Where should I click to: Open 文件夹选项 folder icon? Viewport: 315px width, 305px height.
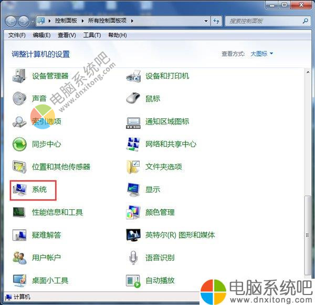(133, 167)
